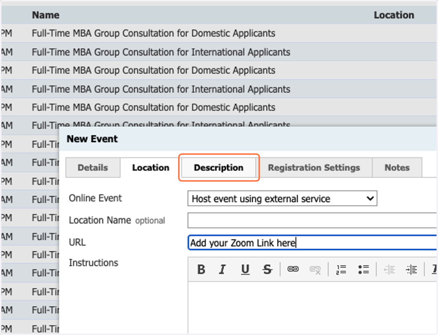Click inside the Instructions text area
438x335 pixels.
tap(312, 307)
